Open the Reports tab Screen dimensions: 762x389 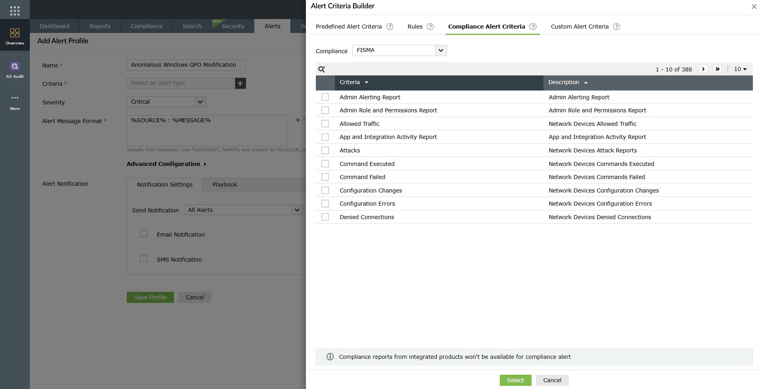(x=100, y=26)
